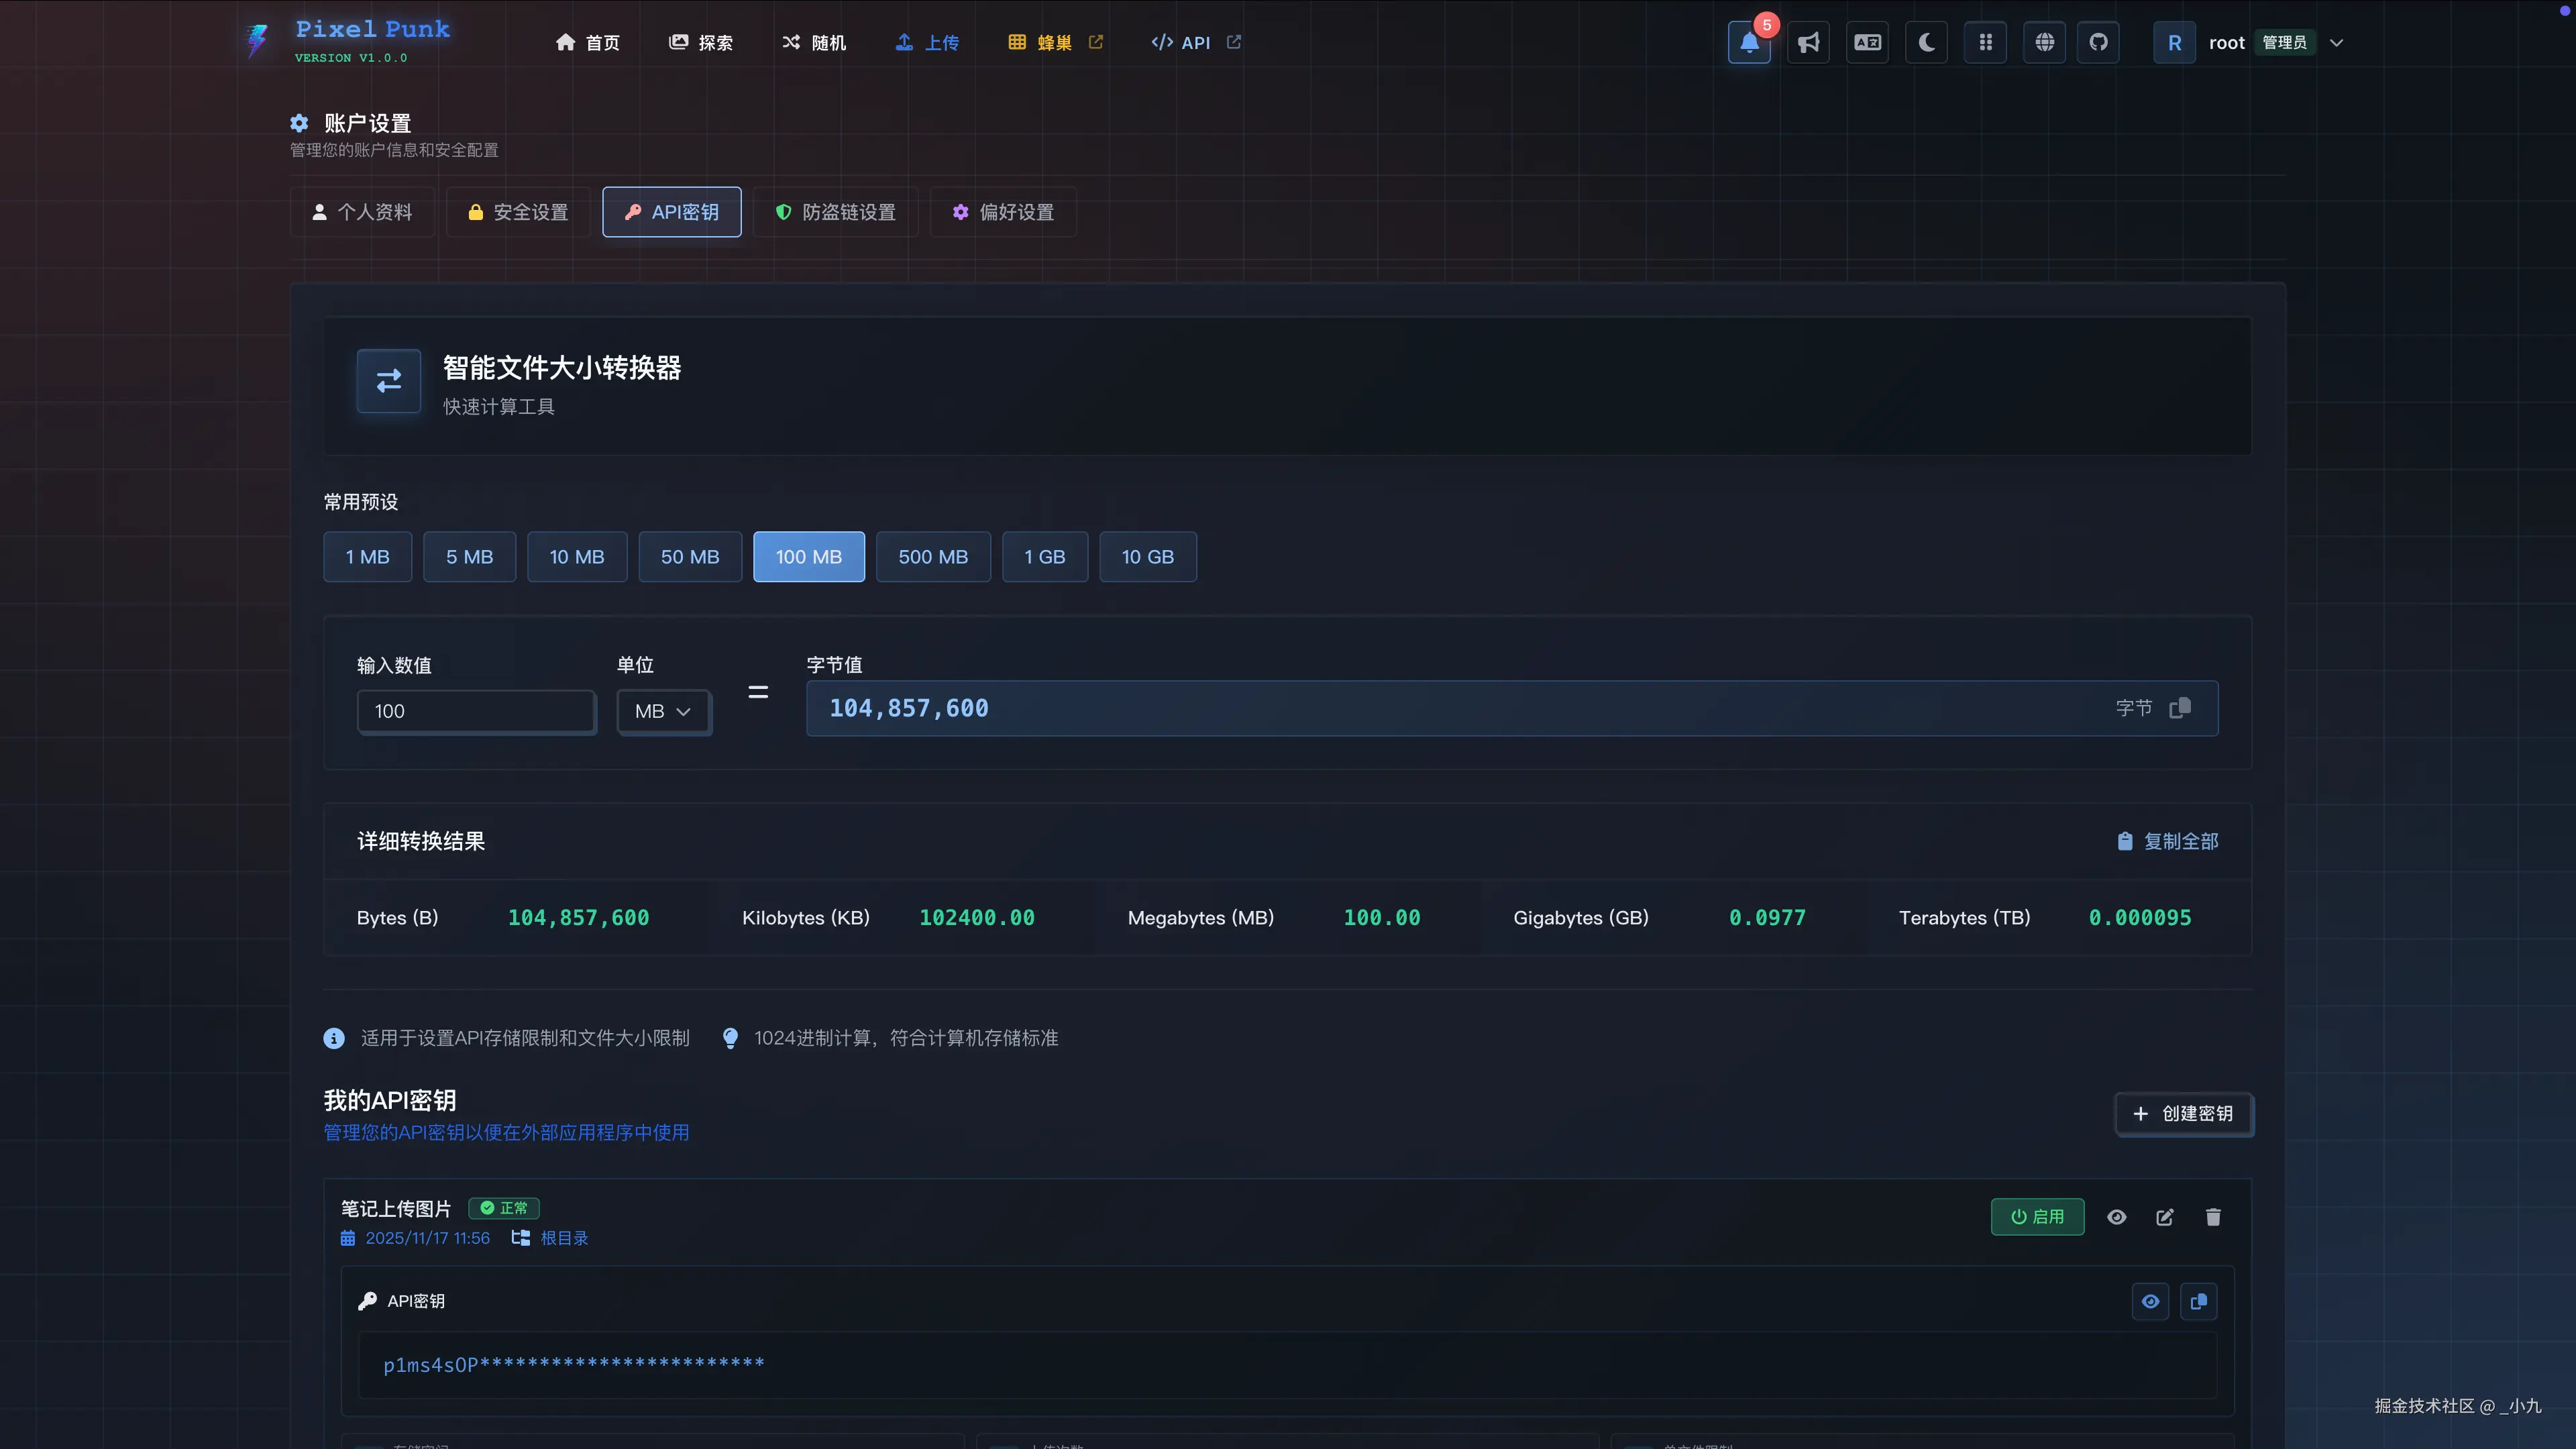Switch to the 安全设置 tab

coord(518,212)
